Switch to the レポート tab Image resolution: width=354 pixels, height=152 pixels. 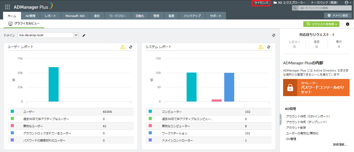tap(50, 16)
